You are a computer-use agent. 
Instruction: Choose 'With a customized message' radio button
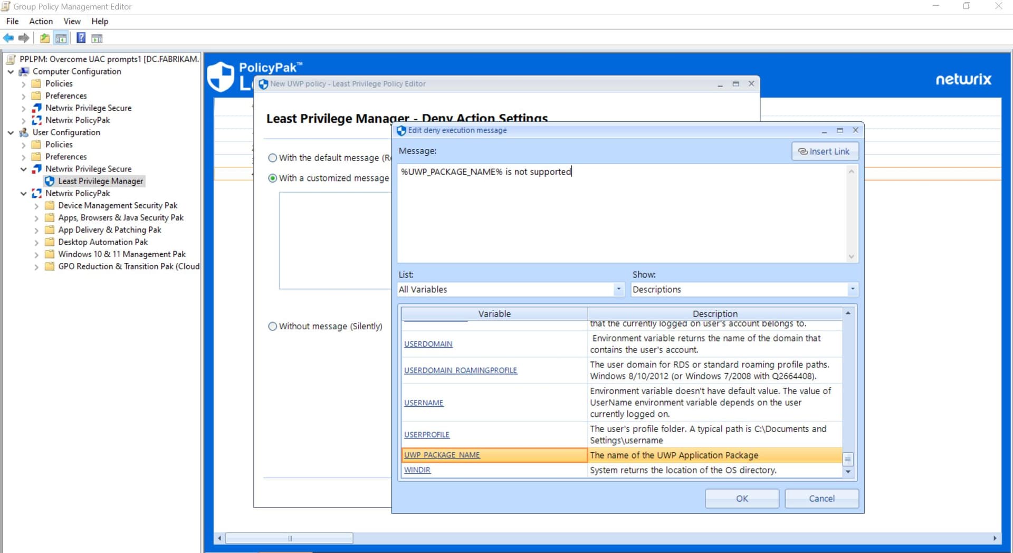point(273,178)
